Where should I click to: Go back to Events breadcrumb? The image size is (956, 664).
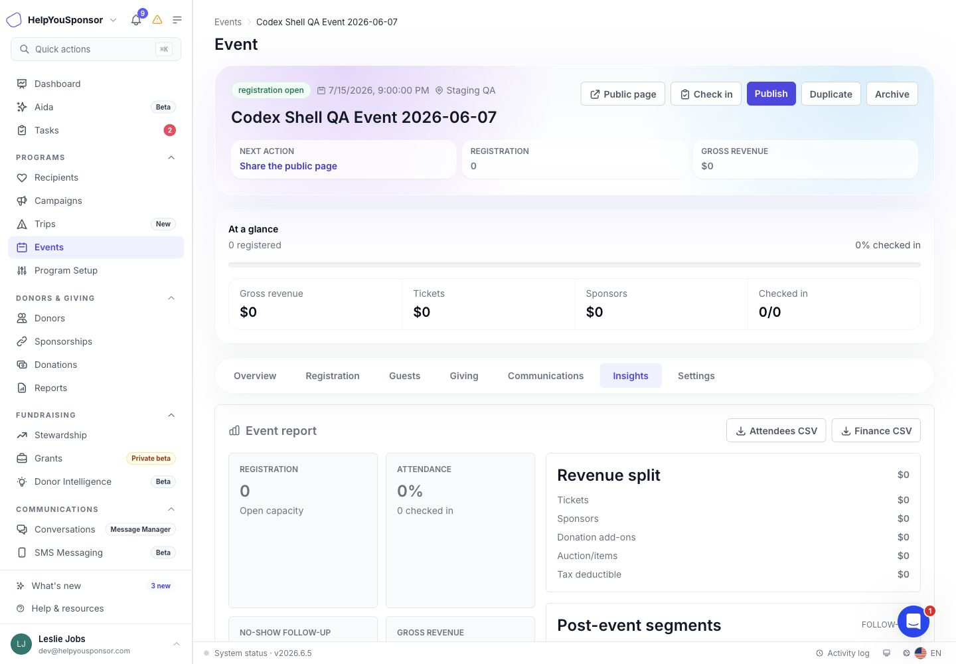tap(228, 22)
